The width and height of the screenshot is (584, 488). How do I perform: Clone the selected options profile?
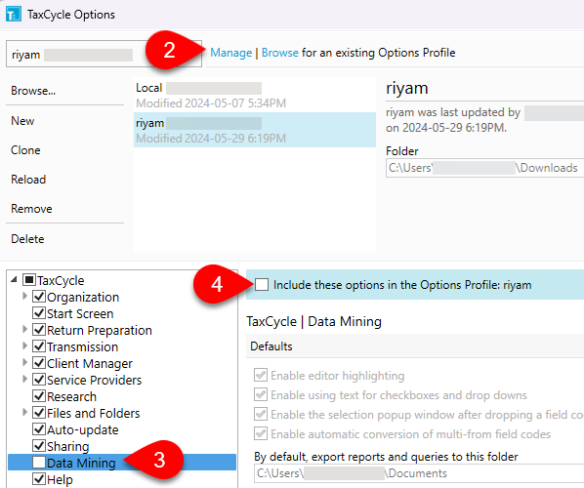point(25,150)
